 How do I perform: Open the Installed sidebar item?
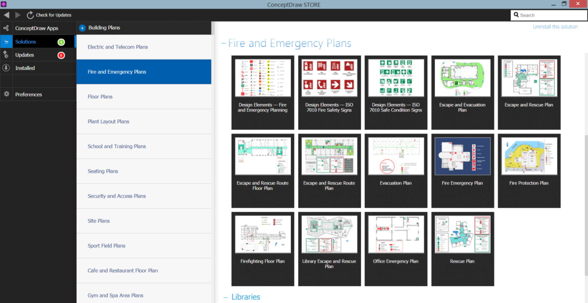[38, 68]
